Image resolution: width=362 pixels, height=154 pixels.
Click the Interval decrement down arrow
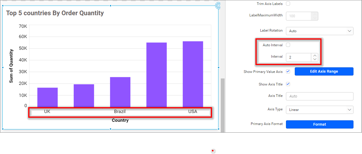click(315, 59)
